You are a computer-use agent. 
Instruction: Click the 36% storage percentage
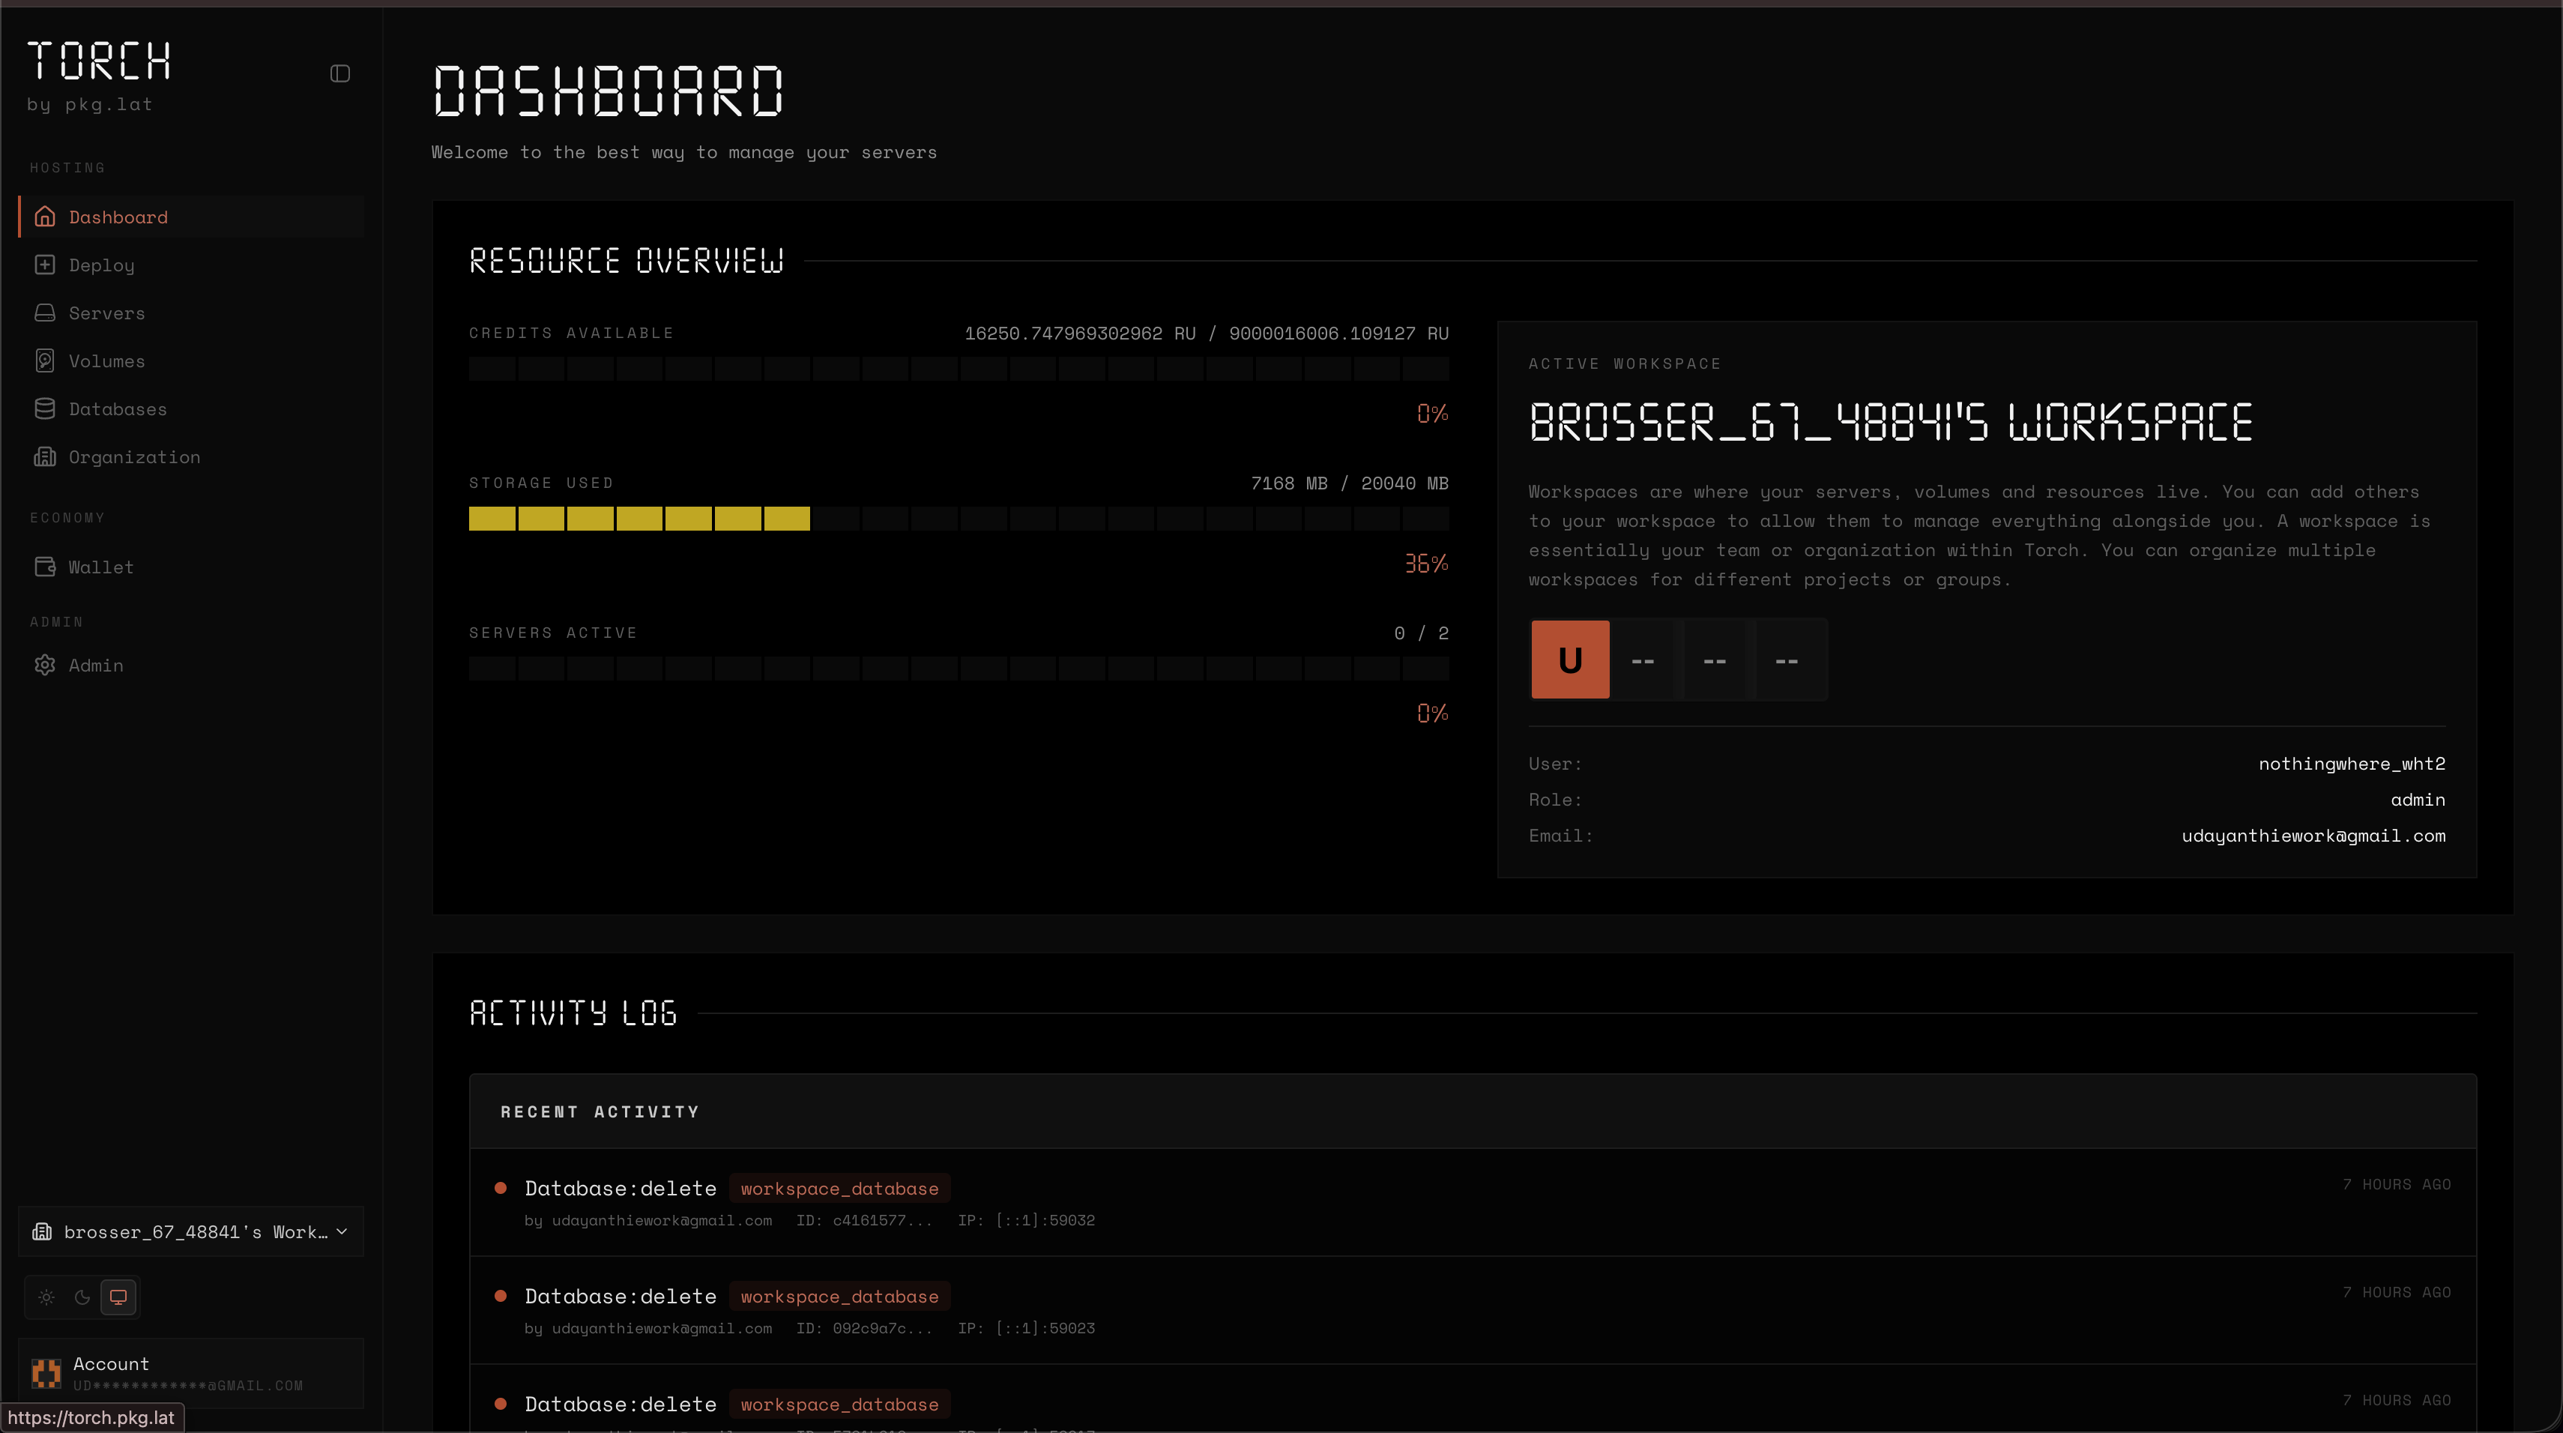(1426, 564)
